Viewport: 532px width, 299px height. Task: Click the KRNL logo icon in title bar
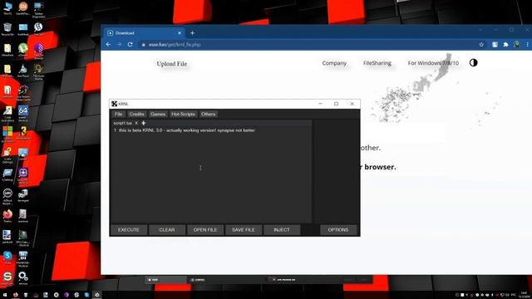pos(115,104)
